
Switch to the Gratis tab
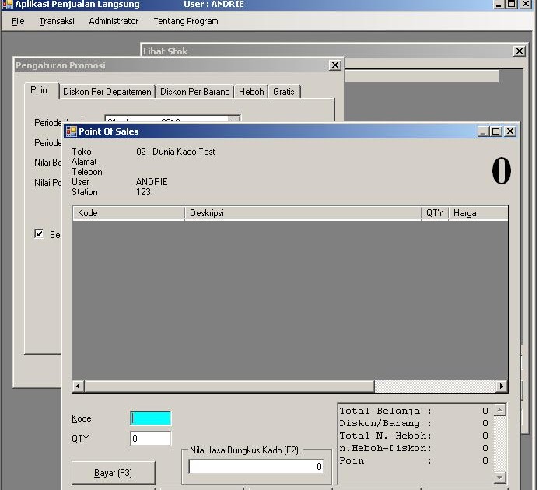coord(284,92)
